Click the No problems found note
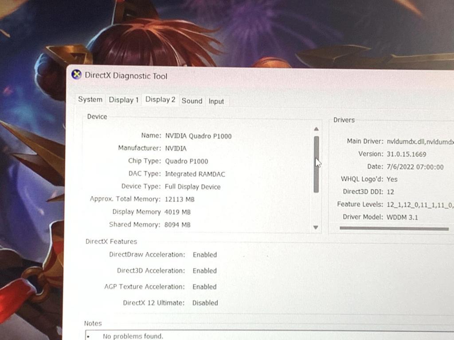Image resolution: width=454 pixels, height=340 pixels. pos(133,336)
